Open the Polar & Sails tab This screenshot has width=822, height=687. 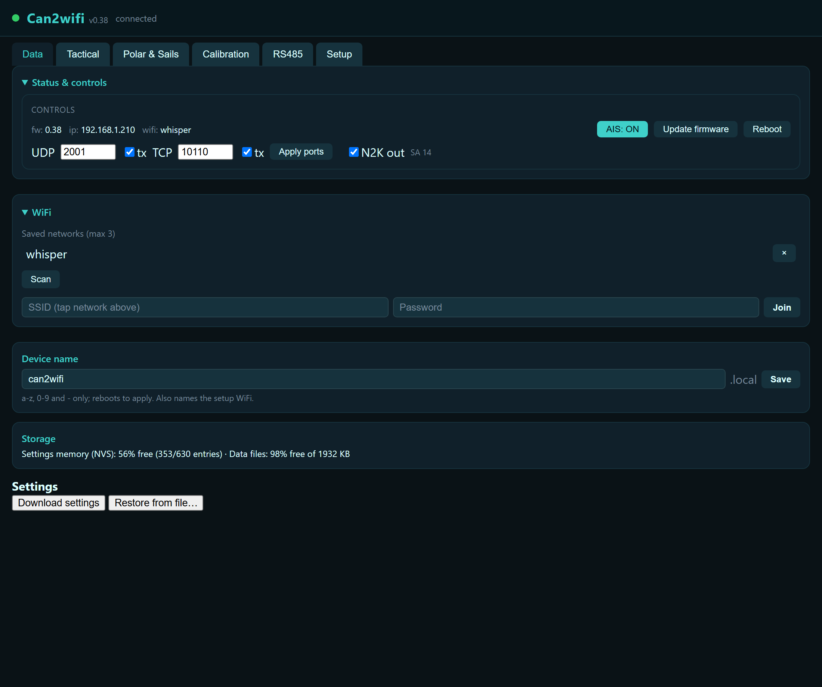coord(151,54)
